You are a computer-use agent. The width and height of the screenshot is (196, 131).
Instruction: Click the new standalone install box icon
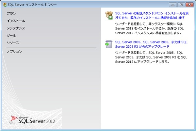109,15
